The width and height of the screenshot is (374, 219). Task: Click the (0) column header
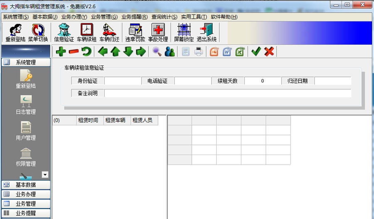(64, 120)
